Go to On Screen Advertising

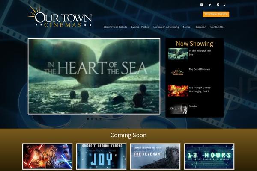tap(166, 27)
